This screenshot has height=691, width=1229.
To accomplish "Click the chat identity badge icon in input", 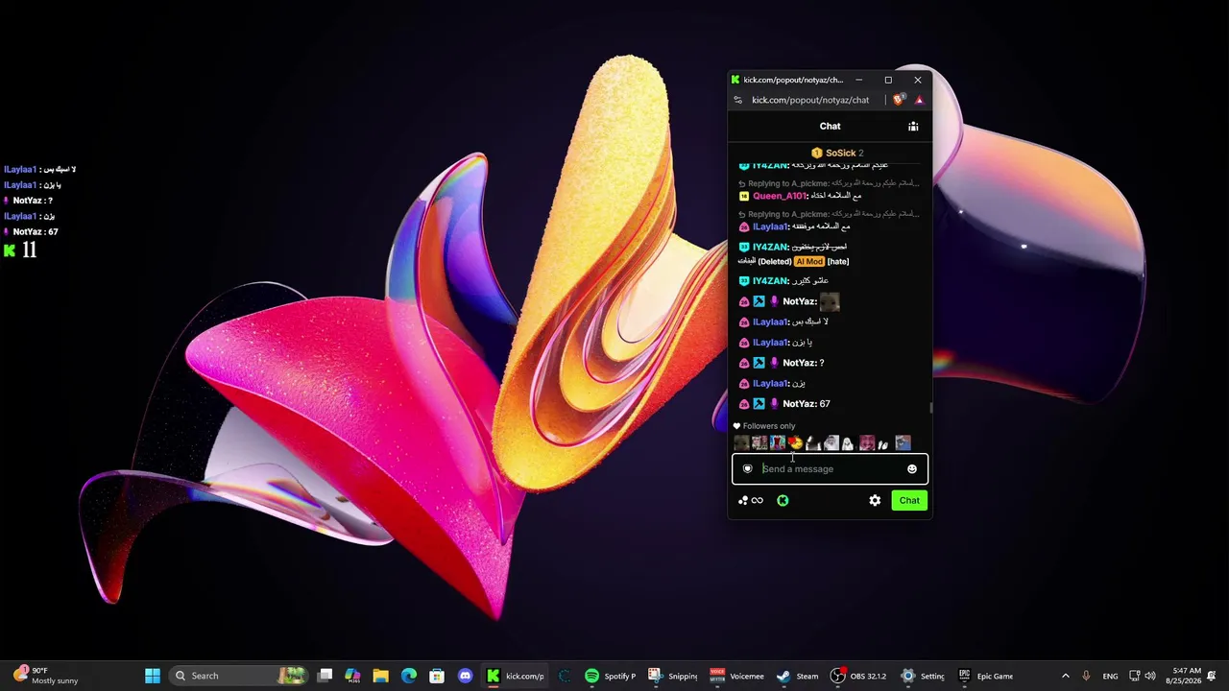I will click(747, 469).
